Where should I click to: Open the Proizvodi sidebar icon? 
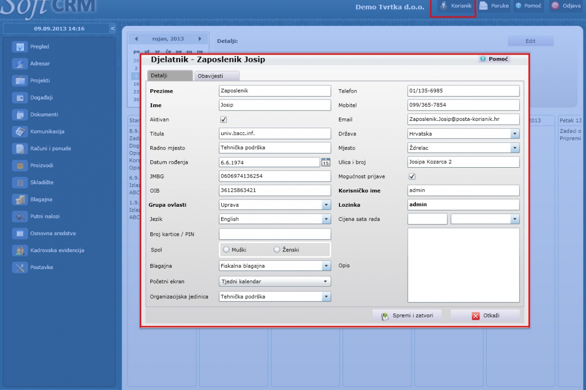[20, 166]
